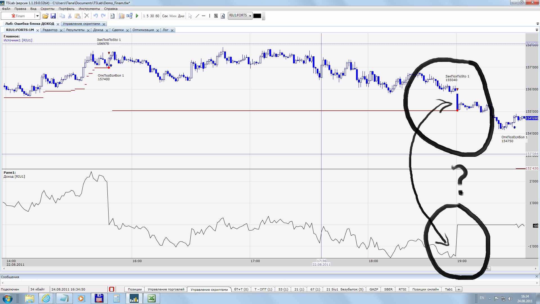Add new tab with the plus button
The height and width of the screenshot is (304, 540).
click(459, 289)
